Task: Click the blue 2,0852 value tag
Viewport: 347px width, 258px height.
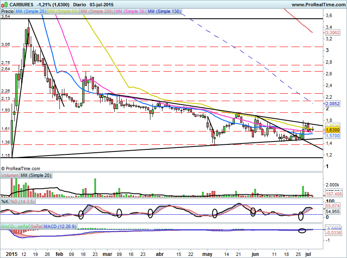Action: click(x=332, y=103)
